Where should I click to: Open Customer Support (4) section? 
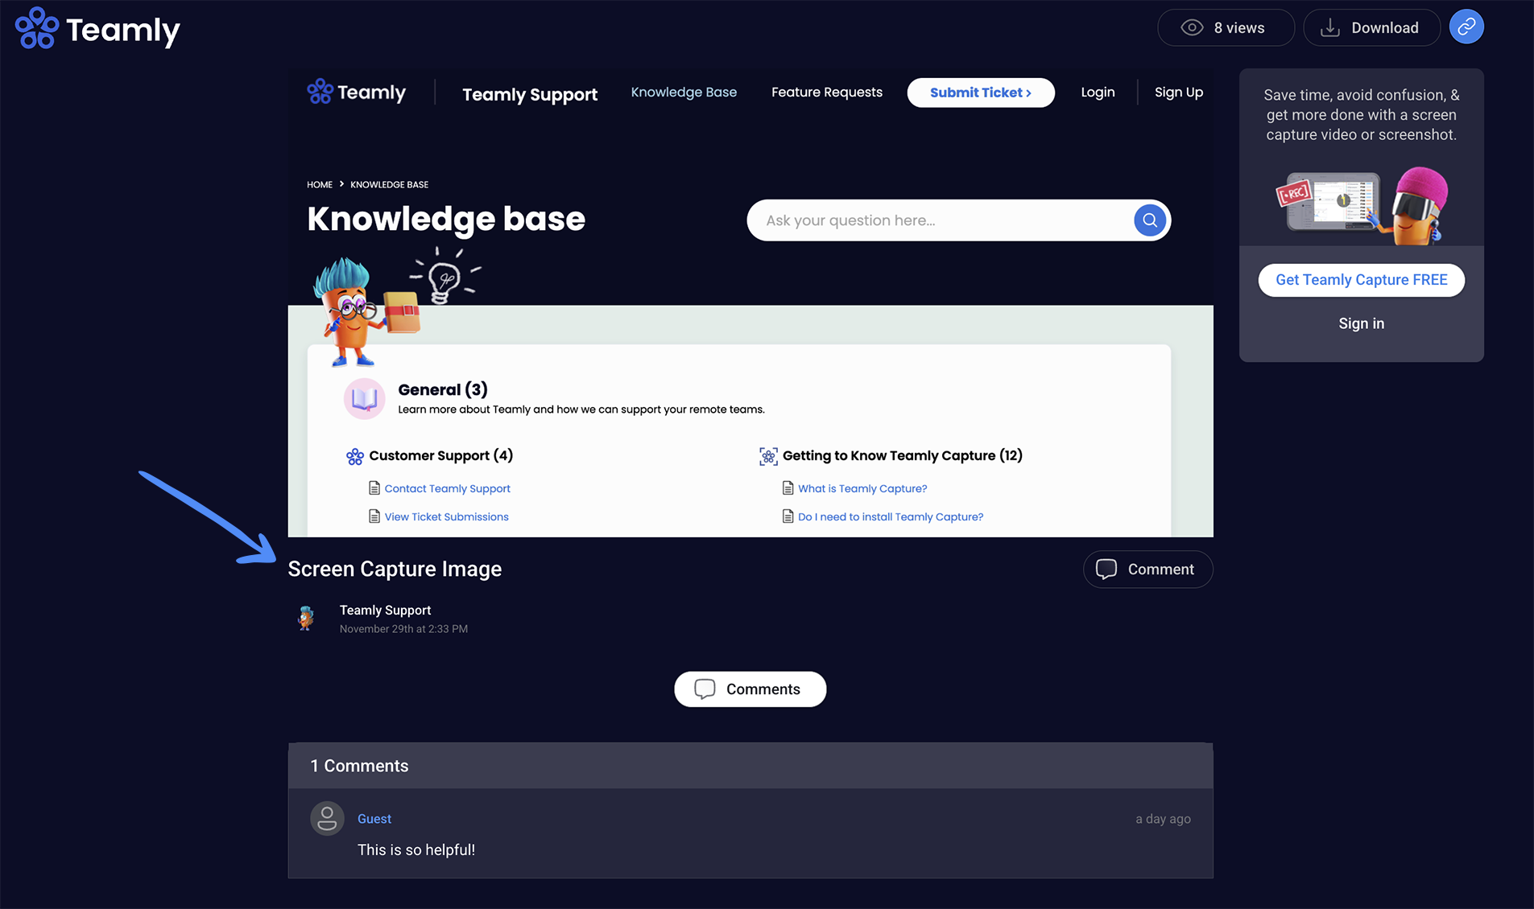click(440, 455)
